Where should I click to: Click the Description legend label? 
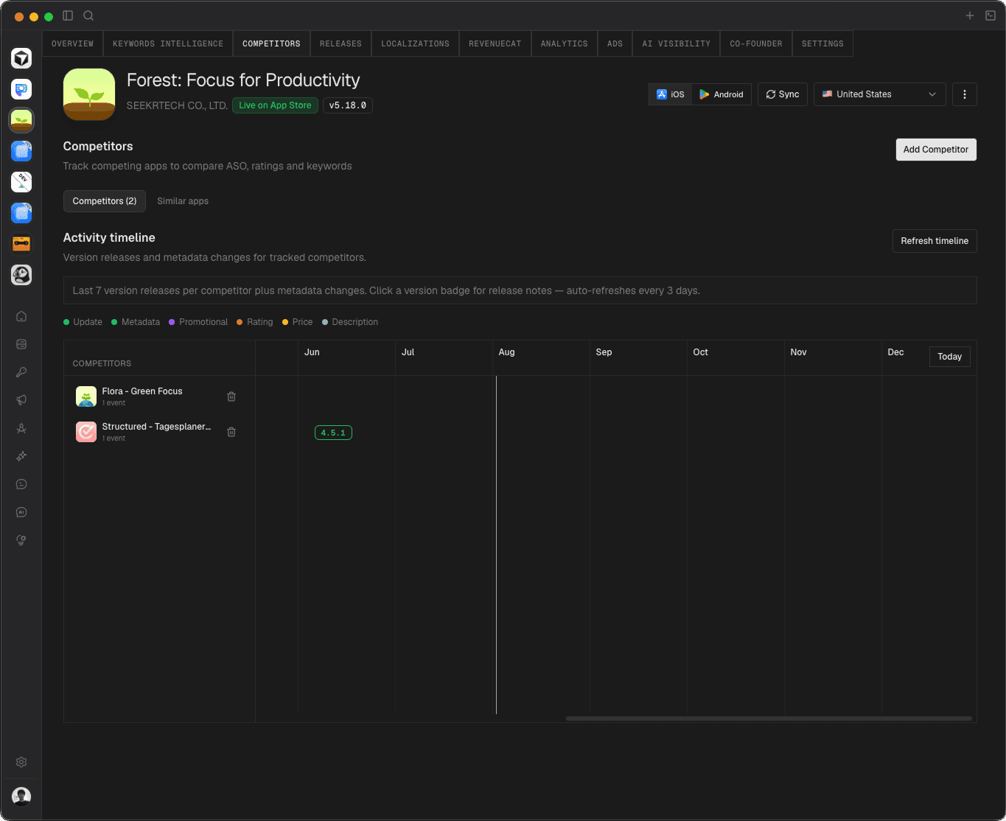coord(354,322)
